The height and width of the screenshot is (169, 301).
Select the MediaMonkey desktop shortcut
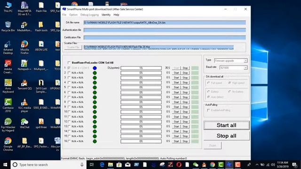click(x=24, y=27)
